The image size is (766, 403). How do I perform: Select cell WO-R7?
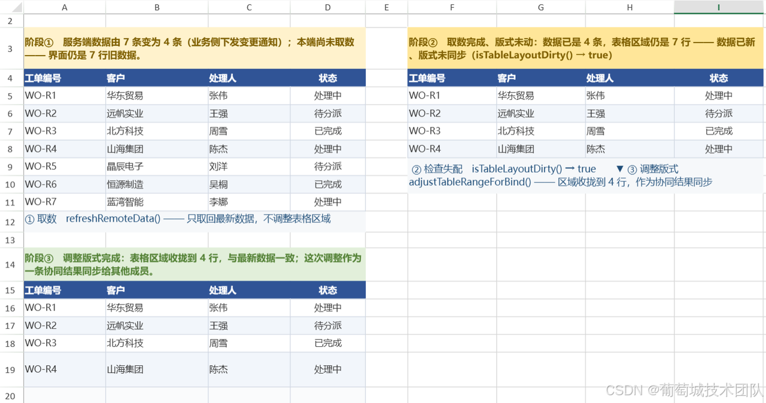(65, 202)
